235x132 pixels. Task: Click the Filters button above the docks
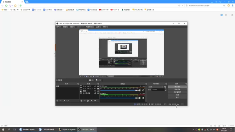(98, 80)
